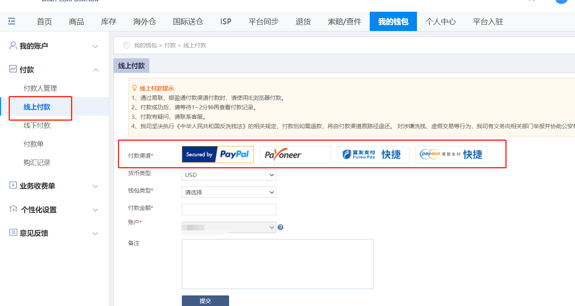Click the 业务收费单 download icon
This screenshot has width=575, height=306.
point(13,185)
